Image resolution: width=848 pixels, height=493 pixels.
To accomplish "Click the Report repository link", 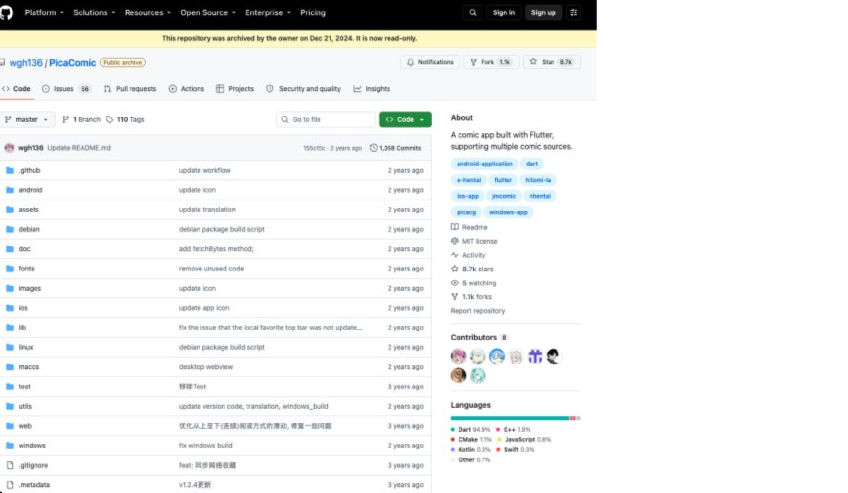I will point(478,311).
